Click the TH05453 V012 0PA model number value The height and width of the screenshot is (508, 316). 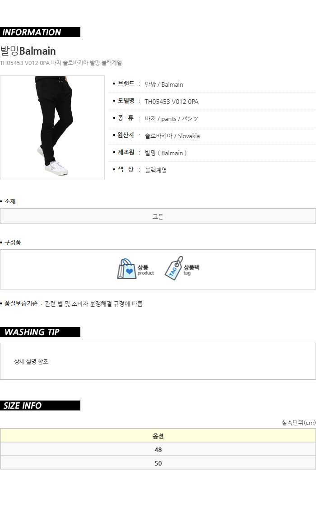pyautogui.click(x=172, y=102)
